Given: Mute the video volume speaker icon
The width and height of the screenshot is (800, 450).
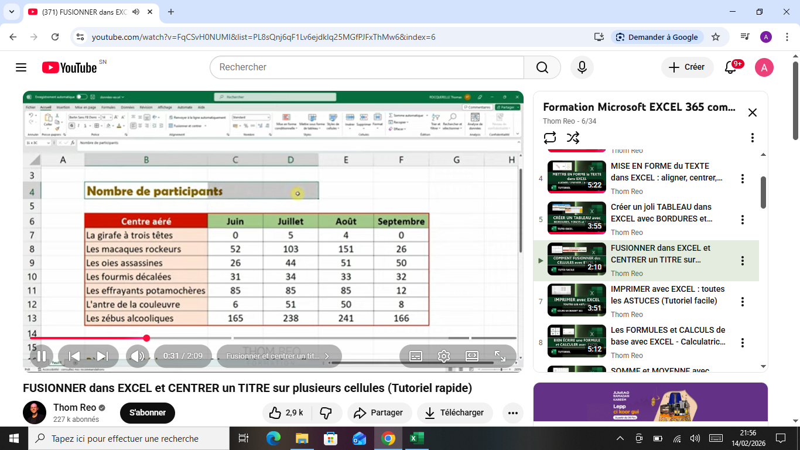Looking at the screenshot, I should click(x=138, y=356).
